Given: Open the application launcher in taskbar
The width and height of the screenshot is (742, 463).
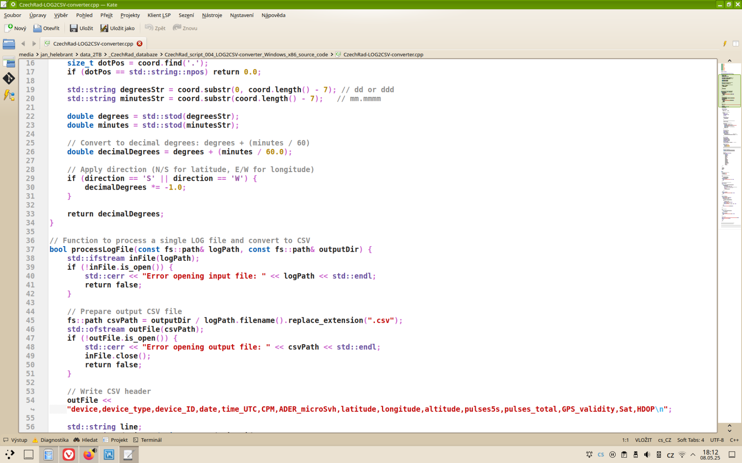Looking at the screenshot, I should (9, 454).
